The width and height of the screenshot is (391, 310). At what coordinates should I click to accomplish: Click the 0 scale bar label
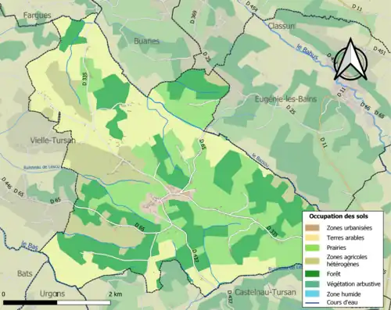pos(3,294)
